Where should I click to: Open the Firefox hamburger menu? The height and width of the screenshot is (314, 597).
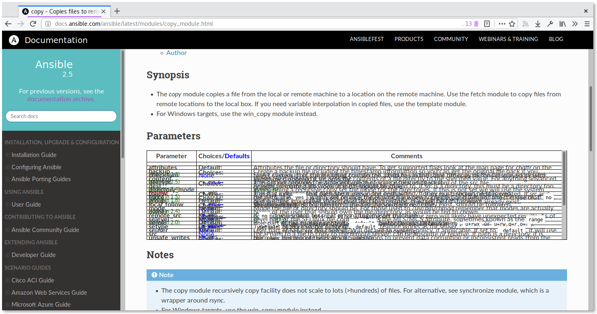(587, 24)
